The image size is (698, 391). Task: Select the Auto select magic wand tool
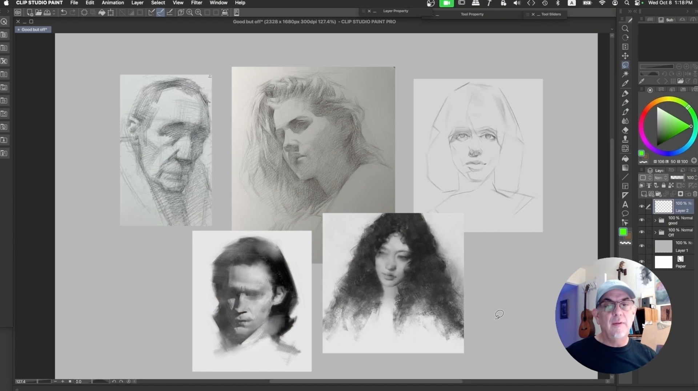[x=625, y=74]
